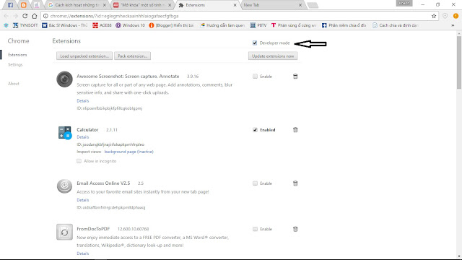Open the Hướng dẫn làm quen bookmark
462x260 pixels.
pyautogui.click(x=223, y=25)
